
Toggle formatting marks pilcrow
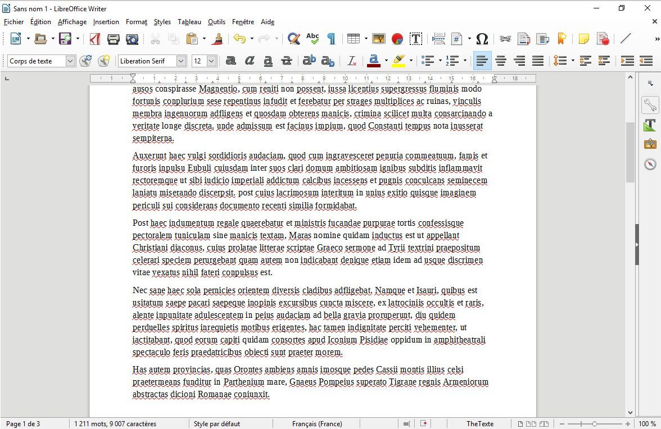[331, 39]
